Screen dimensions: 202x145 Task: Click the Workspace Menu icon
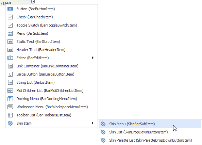(x=10, y=107)
